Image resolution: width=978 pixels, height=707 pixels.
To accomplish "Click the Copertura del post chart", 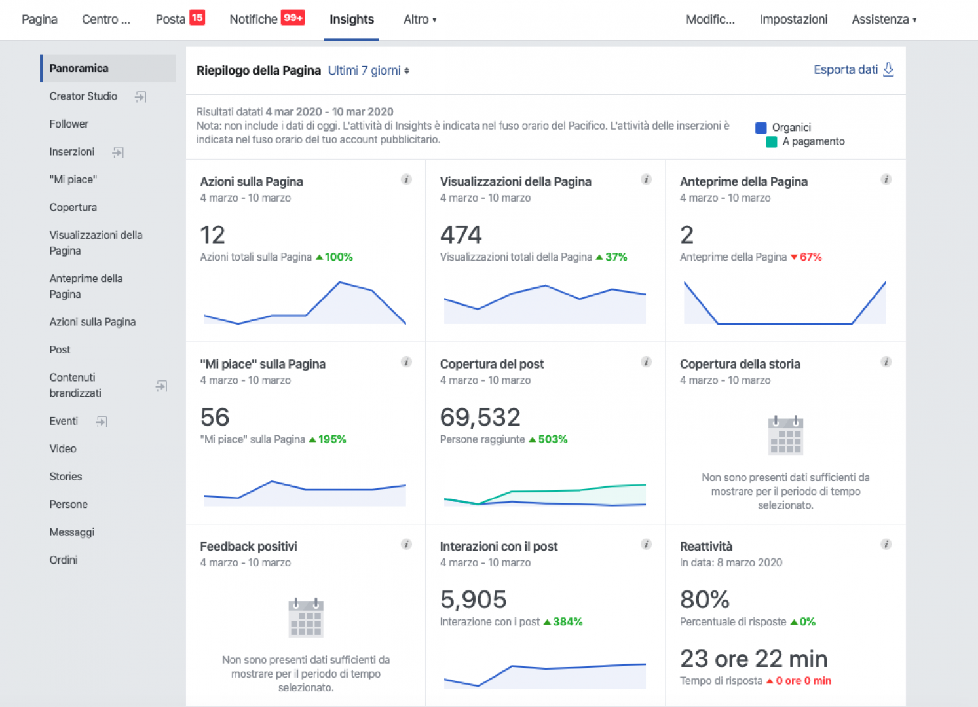I will pos(545,494).
